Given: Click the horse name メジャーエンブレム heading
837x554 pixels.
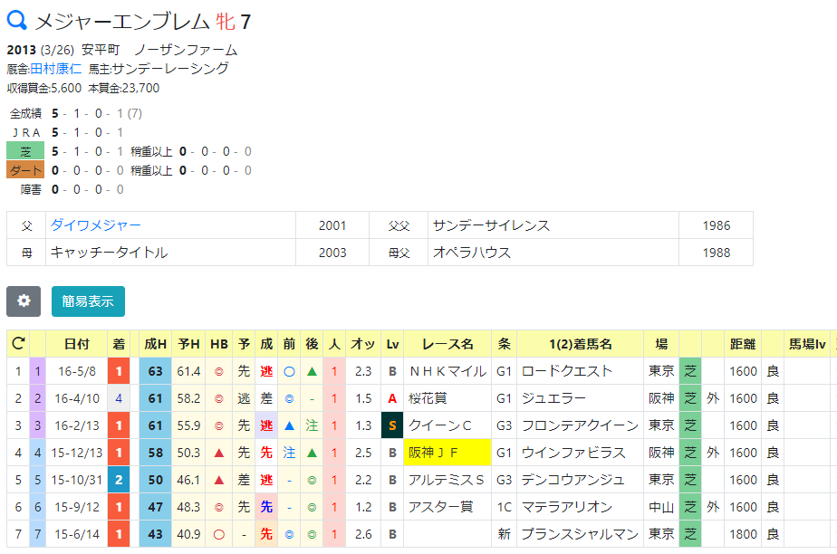Looking at the screenshot, I should 122,22.
